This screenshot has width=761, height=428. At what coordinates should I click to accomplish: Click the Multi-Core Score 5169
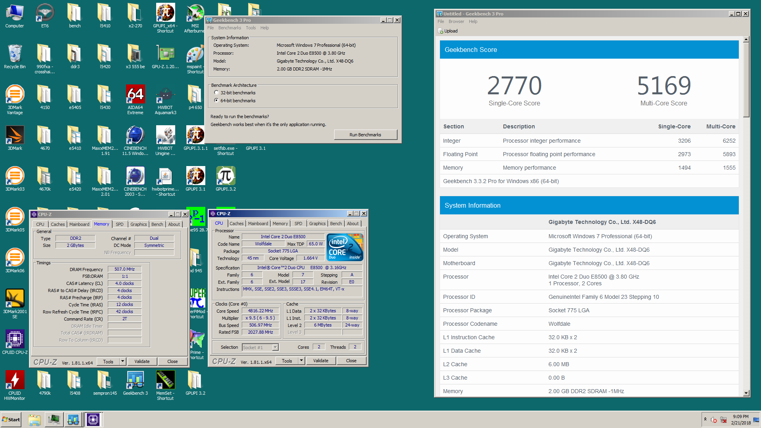[664, 86]
